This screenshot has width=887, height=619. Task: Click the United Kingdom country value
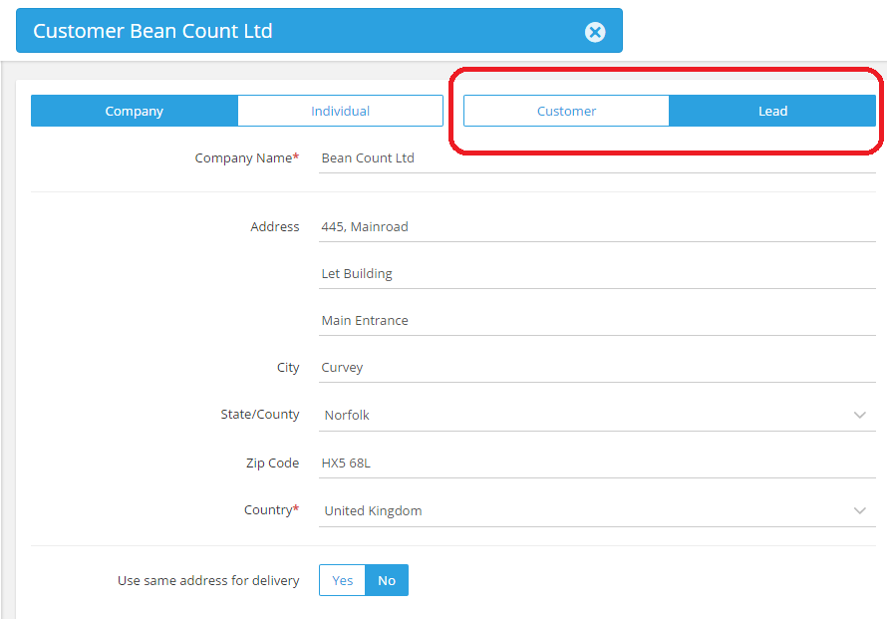pyautogui.click(x=373, y=511)
